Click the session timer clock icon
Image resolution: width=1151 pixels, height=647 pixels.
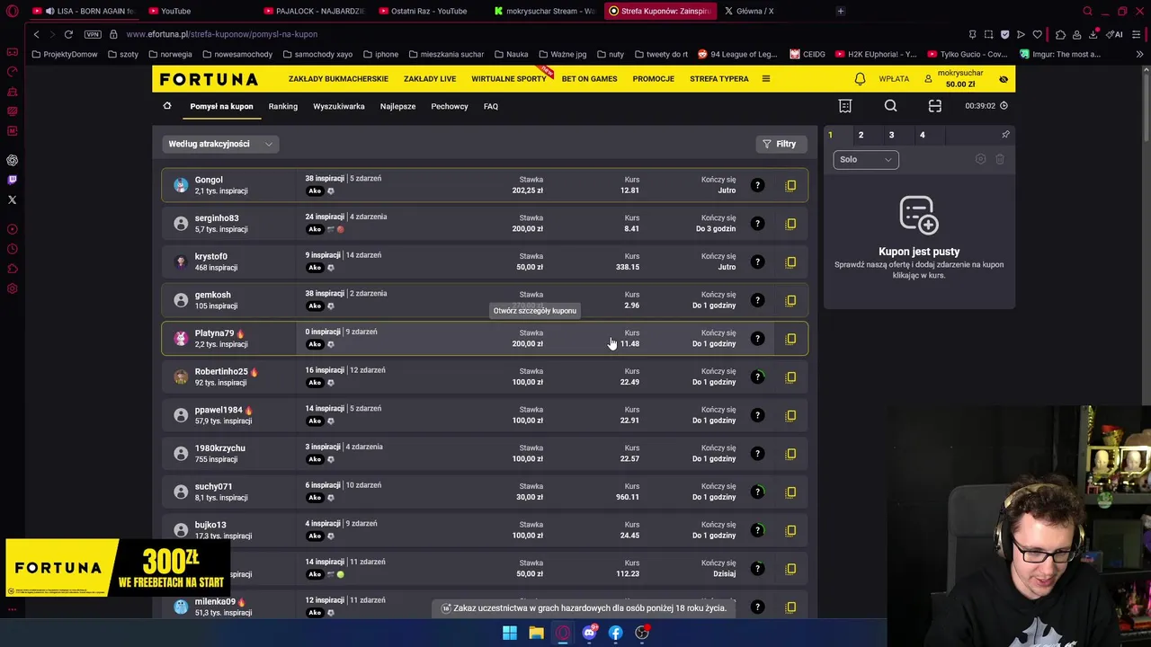coord(1004,106)
